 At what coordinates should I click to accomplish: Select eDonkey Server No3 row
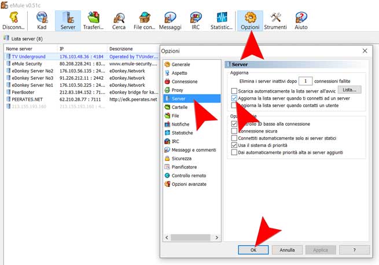point(82,78)
